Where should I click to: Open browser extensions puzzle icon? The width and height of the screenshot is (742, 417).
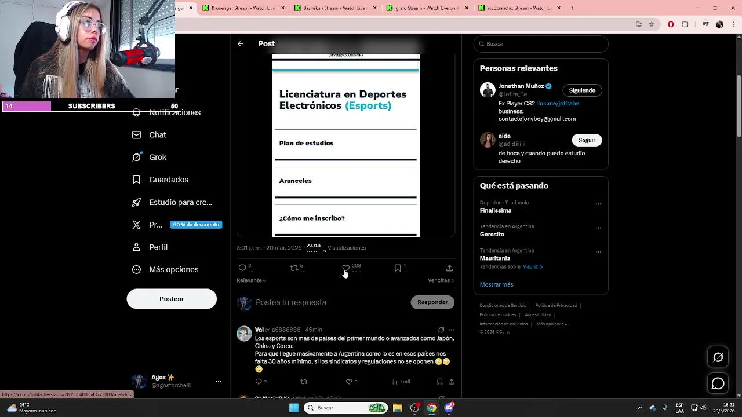685,24
